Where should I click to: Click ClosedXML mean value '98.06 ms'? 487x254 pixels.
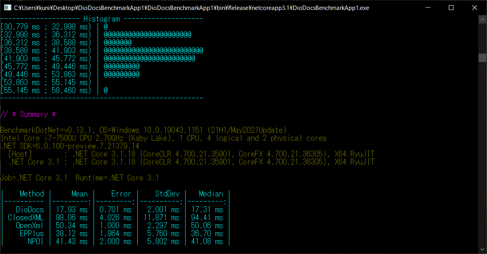(x=72, y=217)
